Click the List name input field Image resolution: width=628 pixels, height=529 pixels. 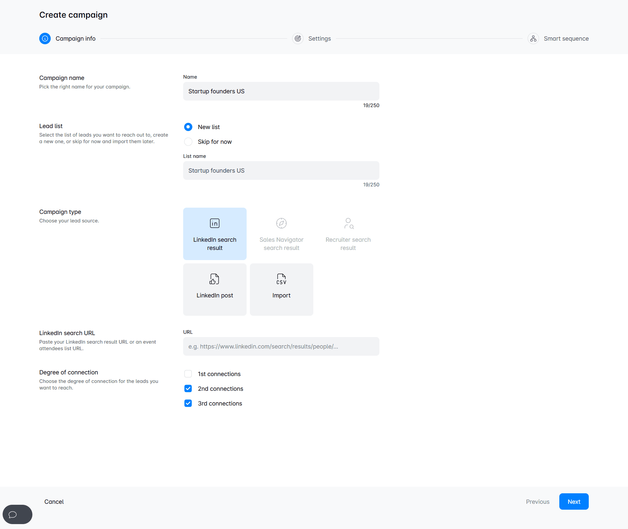coord(281,170)
